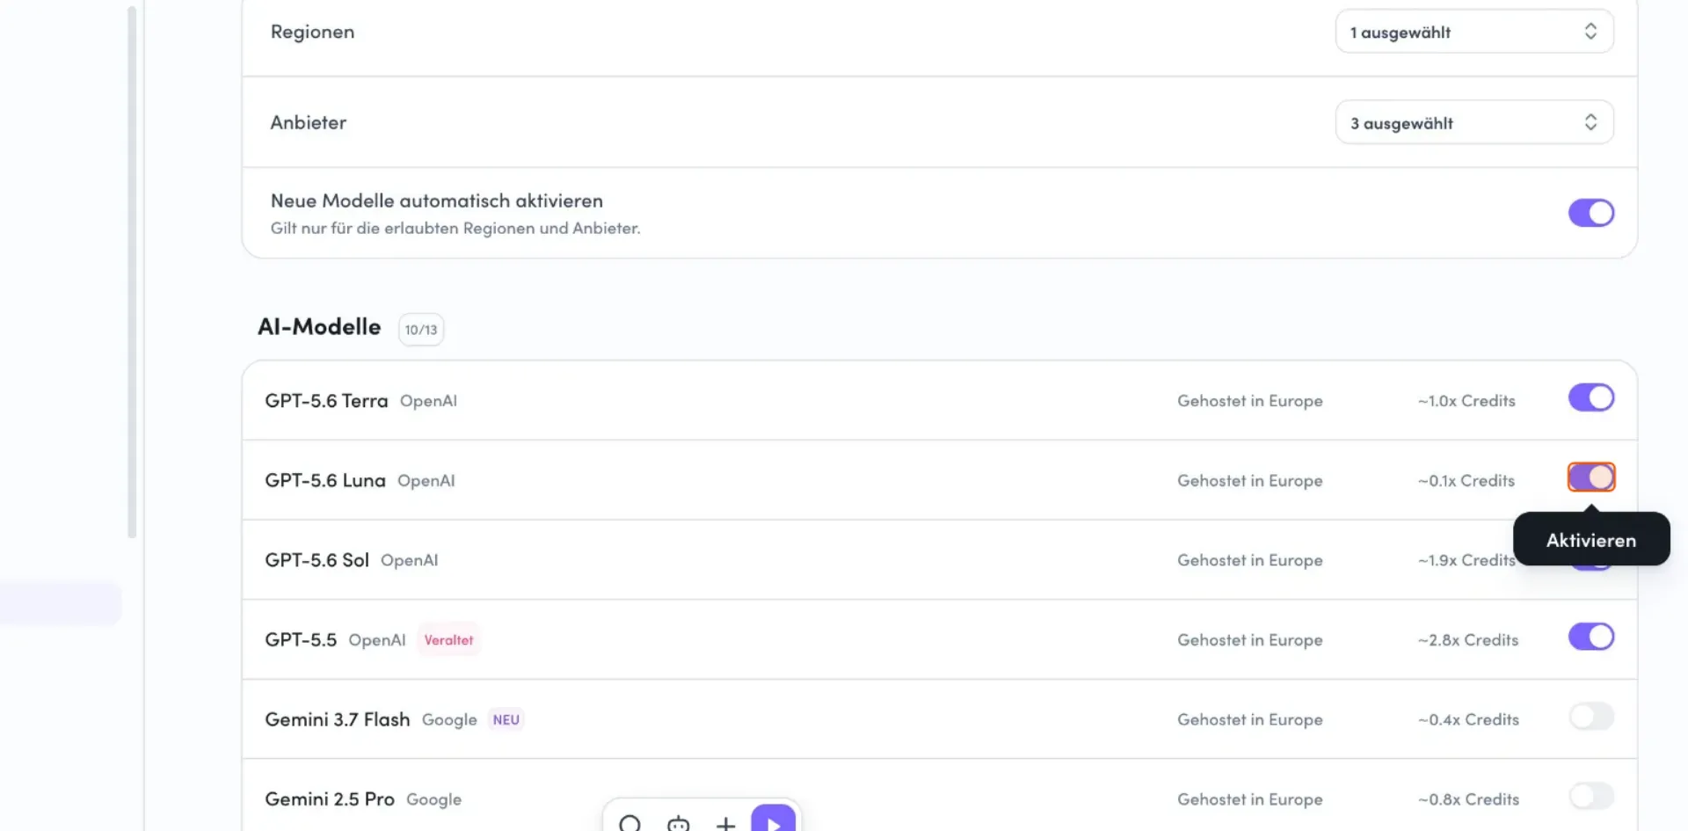This screenshot has height=831, width=1688.
Task: Click 'Gehostet in Europe' in GPT-5.6 Sol row
Action: point(1250,560)
